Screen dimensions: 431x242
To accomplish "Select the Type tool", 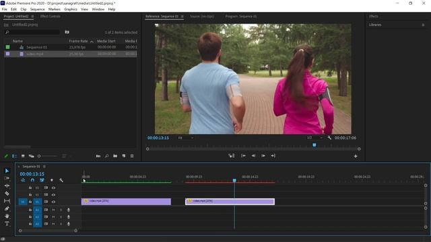I will pos(7,224).
